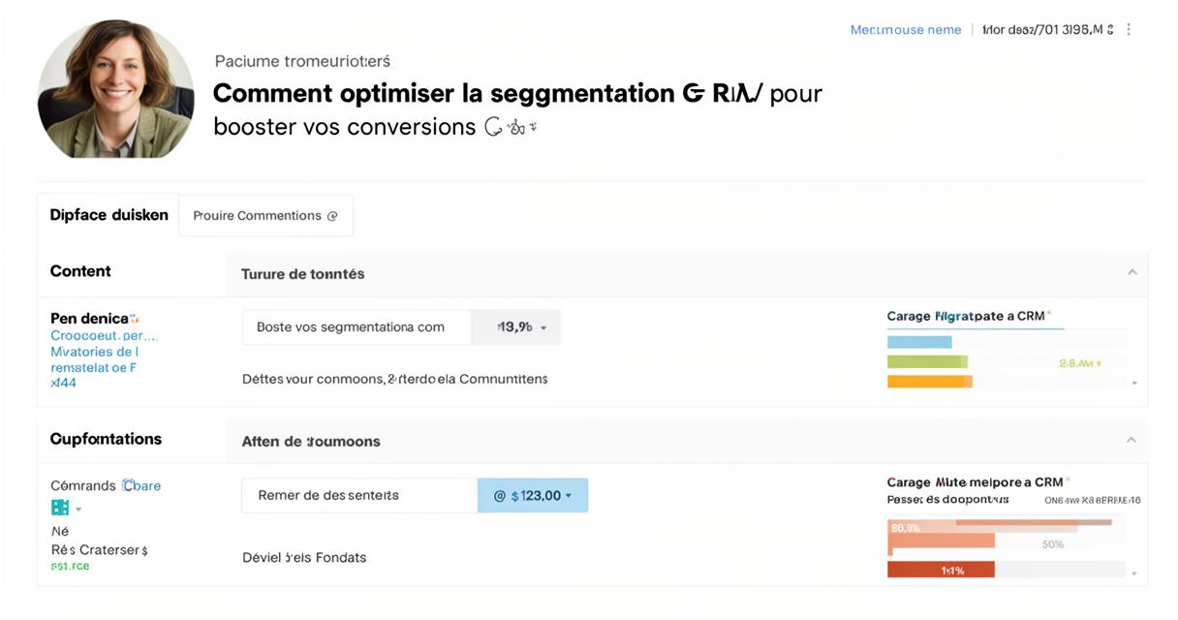The width and height of the screenshot is (1178, 620).
Task: Open the $123,00 blue dropdown
Action: [x=533, y=495]
